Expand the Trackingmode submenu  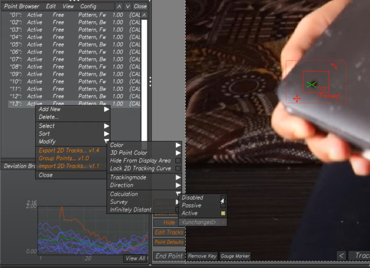coord(145,177)
